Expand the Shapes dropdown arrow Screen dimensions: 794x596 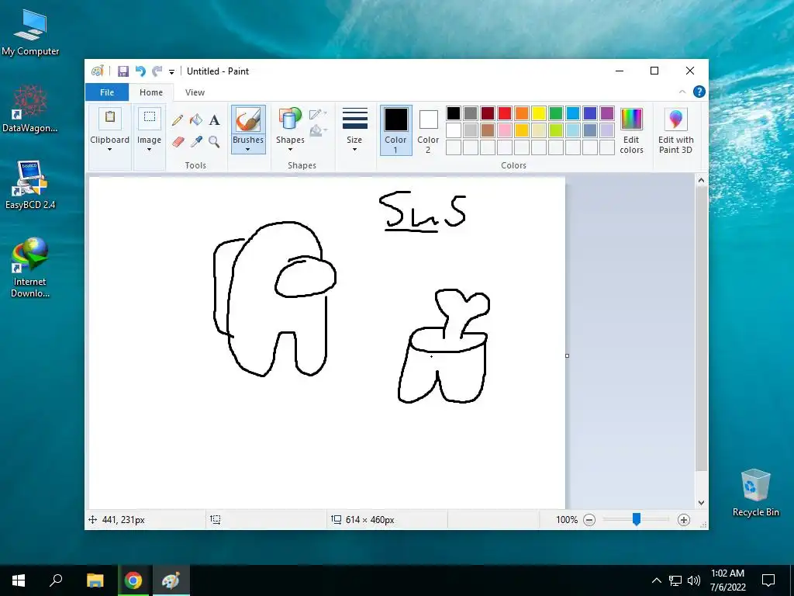pos(290,150)
